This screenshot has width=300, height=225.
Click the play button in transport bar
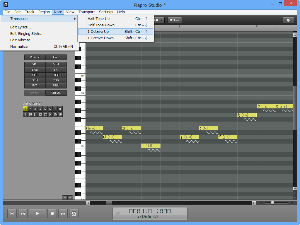[x=37, y=214]
